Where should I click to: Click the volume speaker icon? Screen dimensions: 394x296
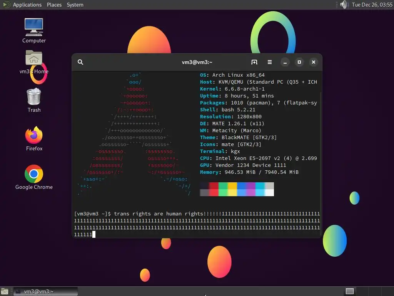pos(344,5)
